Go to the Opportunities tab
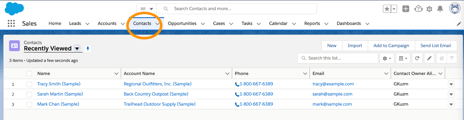The image size is (464, 120). [x=182, y=23]
